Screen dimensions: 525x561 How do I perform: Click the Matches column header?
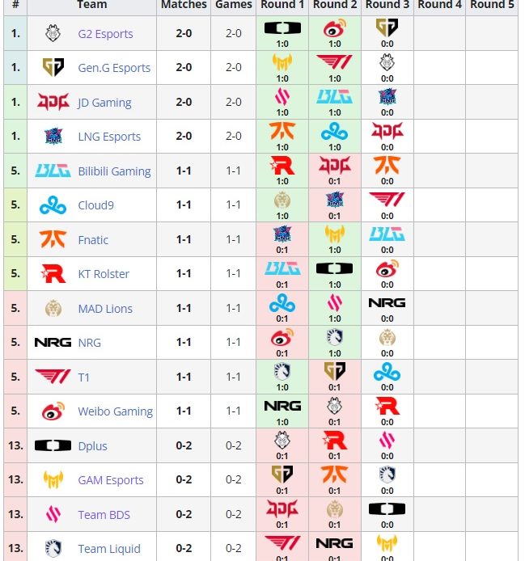pyautogui.click(x=184, y=5)
